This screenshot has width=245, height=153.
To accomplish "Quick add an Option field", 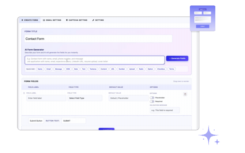I will click(150, 69).
